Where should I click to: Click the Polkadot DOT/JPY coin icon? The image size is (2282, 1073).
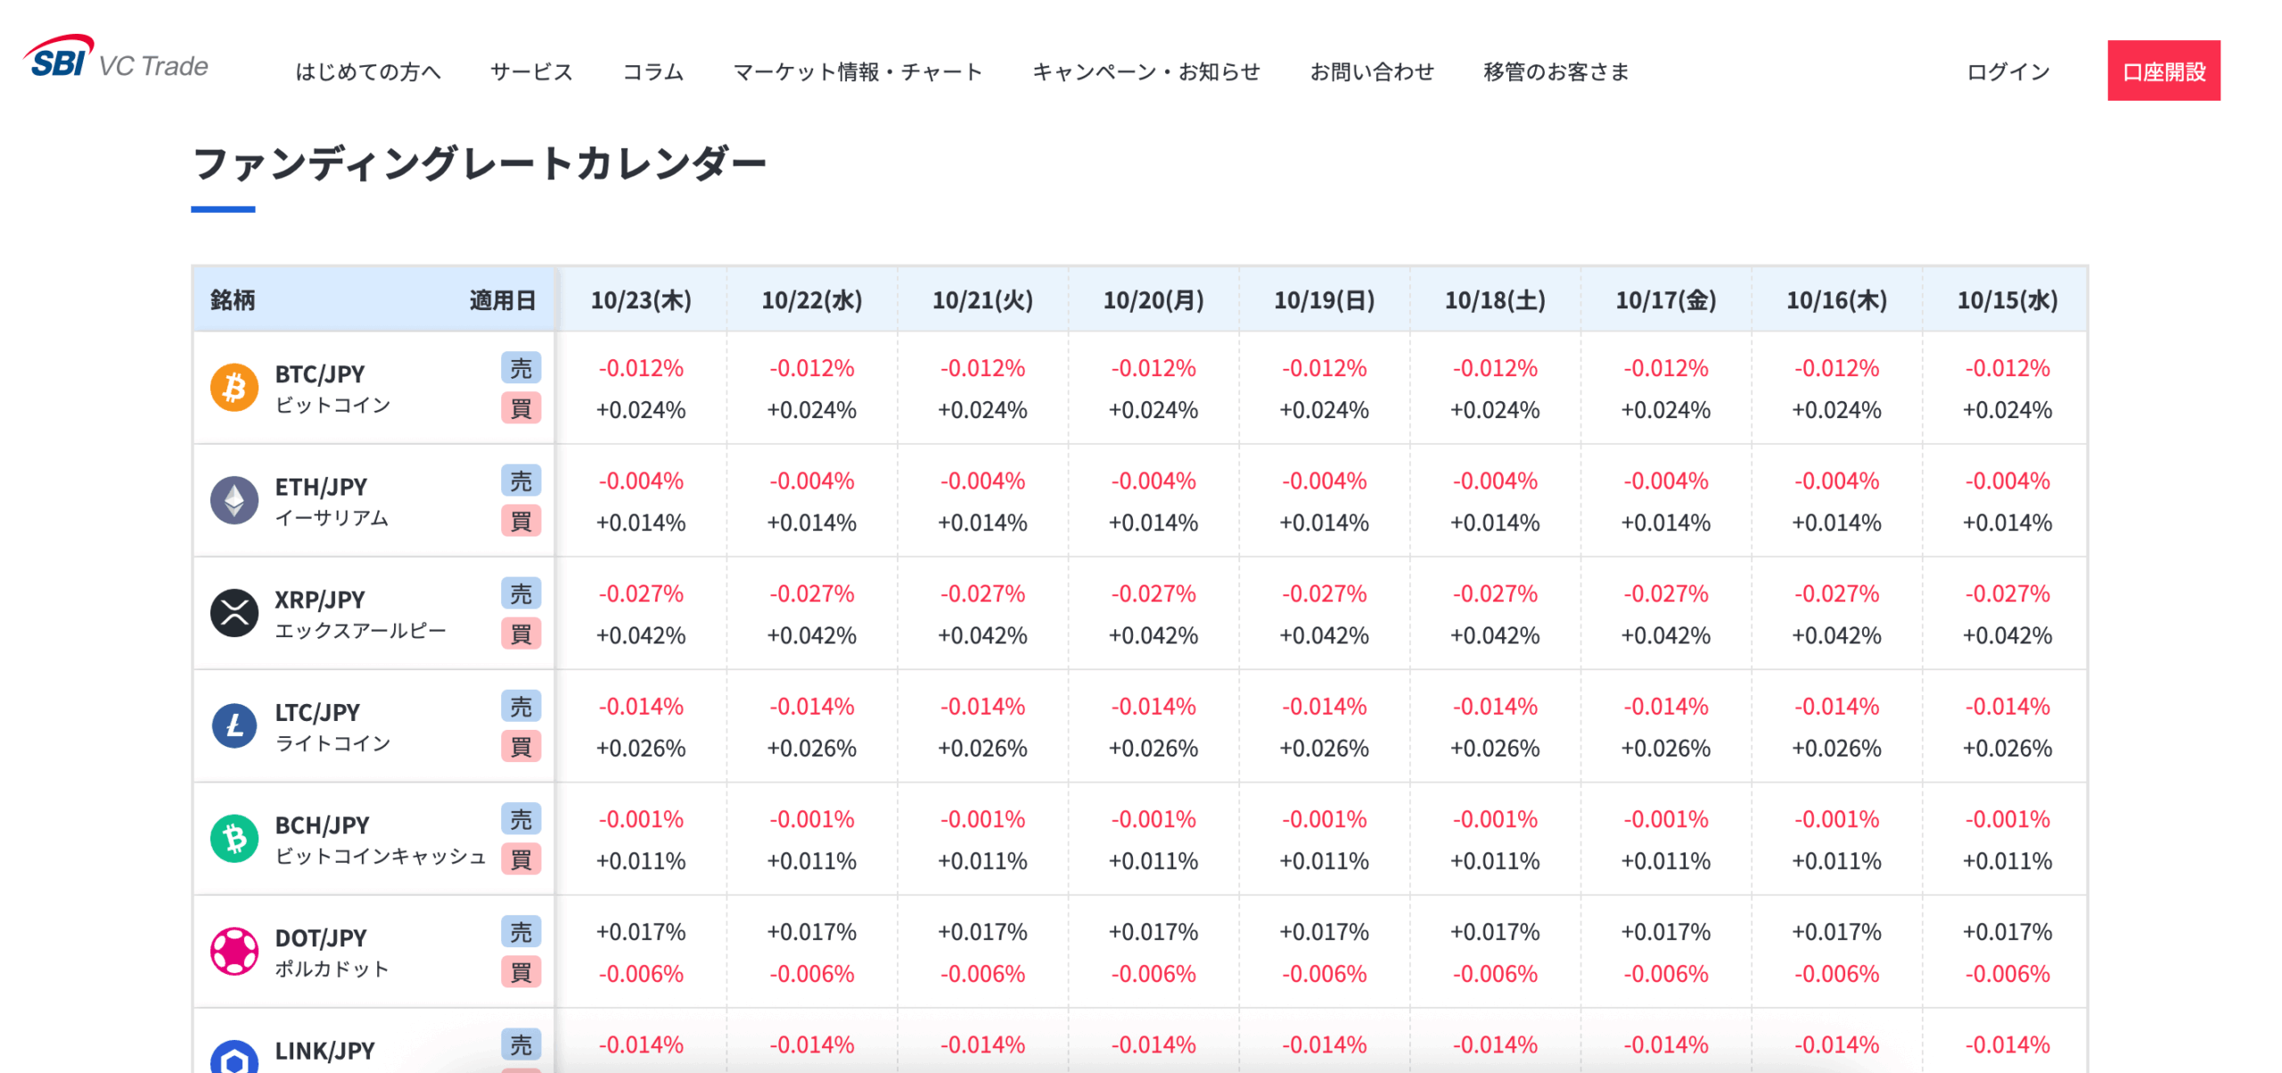[x=234, y=952]
